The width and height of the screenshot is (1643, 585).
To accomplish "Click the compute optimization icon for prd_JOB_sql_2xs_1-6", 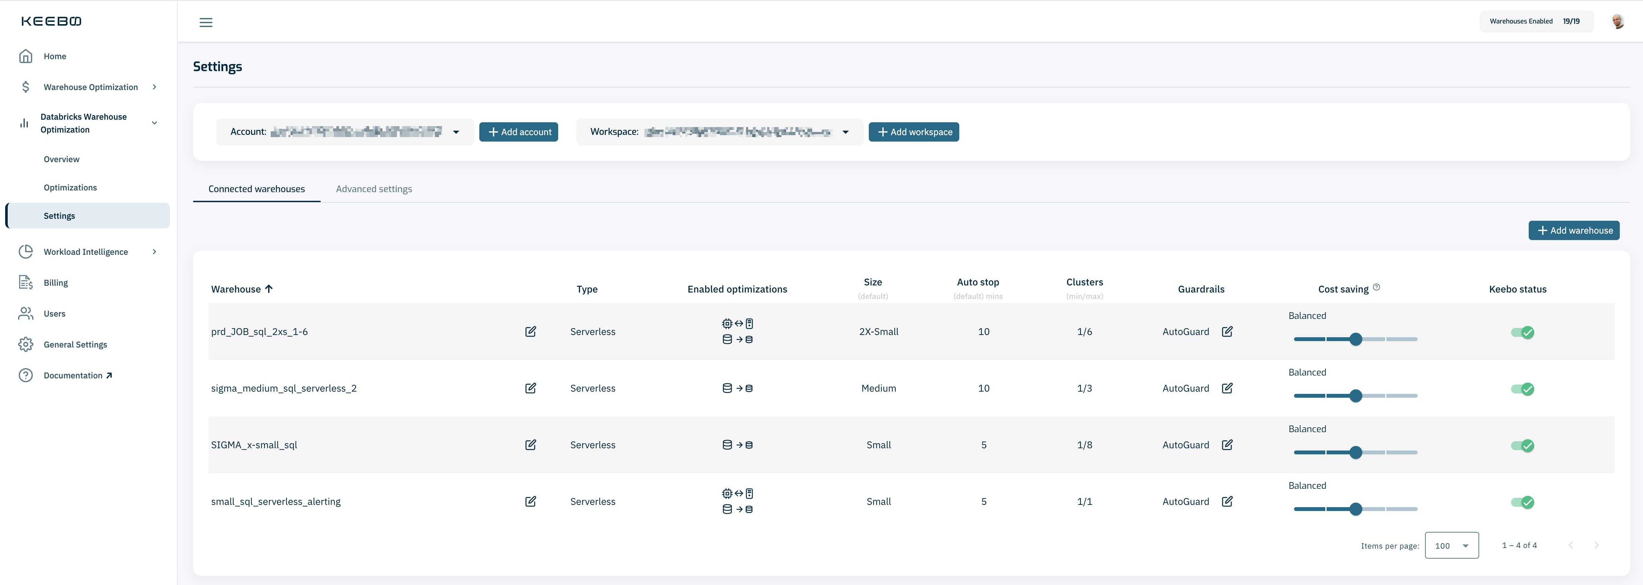I will 737,324.
